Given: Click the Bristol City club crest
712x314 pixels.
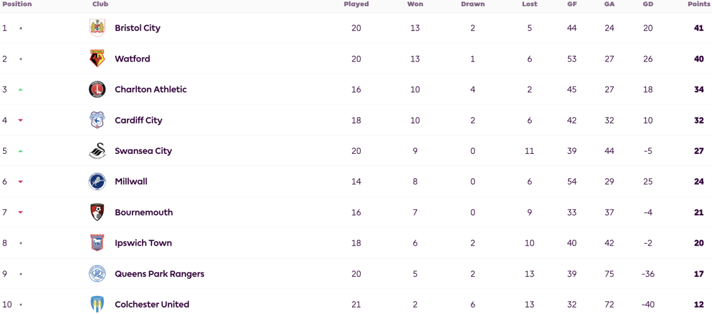Looking at the screenshot, I should [97, 28].
